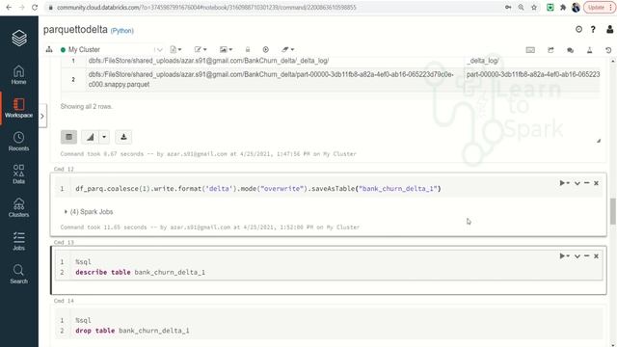Click the (Python) language link

tap(122, 31)
